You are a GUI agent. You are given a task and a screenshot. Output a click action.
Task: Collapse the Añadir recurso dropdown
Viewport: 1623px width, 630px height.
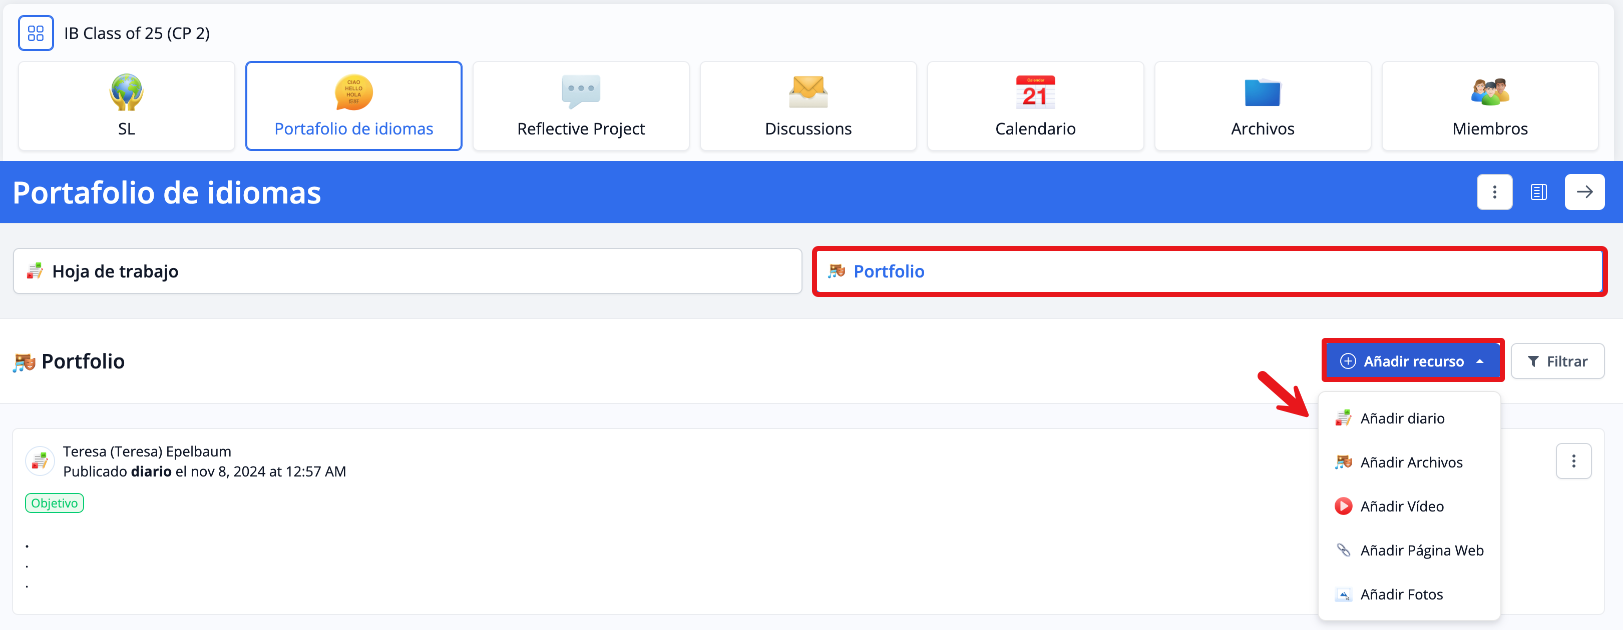coord(1412,361)
